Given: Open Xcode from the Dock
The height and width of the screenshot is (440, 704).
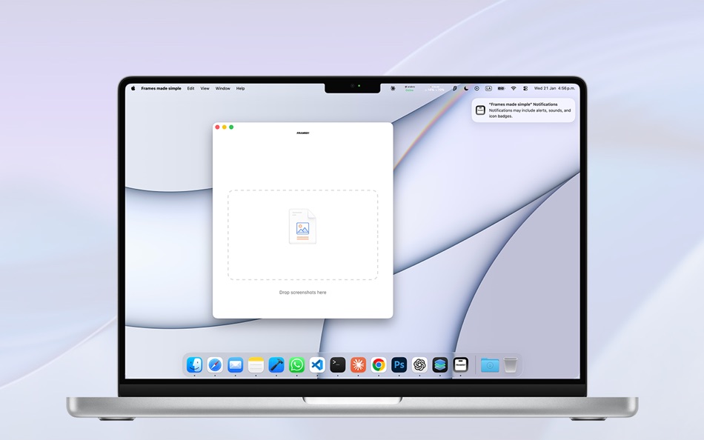Looking at the screenshot, I should pos(276,364).
